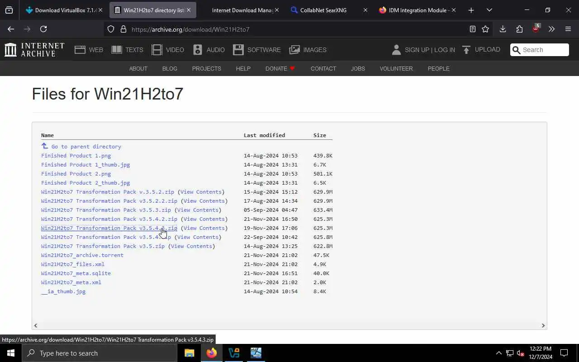Open the notifications action center
579x362 pixels.
coord(564,353)
